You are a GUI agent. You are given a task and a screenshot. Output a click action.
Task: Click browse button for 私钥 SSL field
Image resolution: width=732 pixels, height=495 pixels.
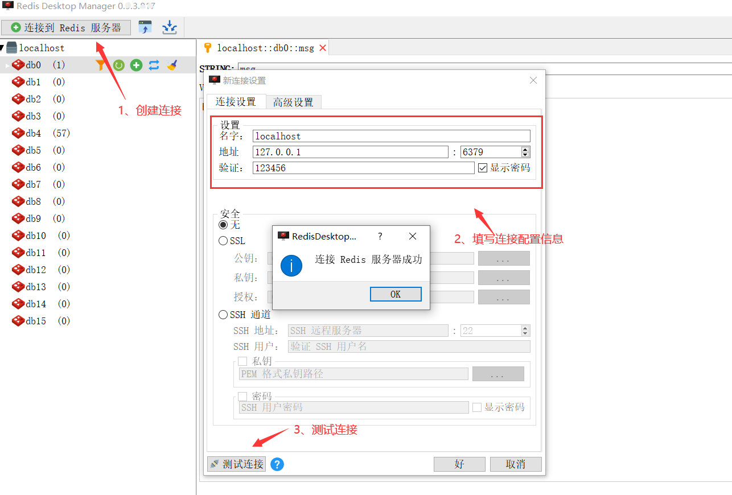tap(504, 278)
